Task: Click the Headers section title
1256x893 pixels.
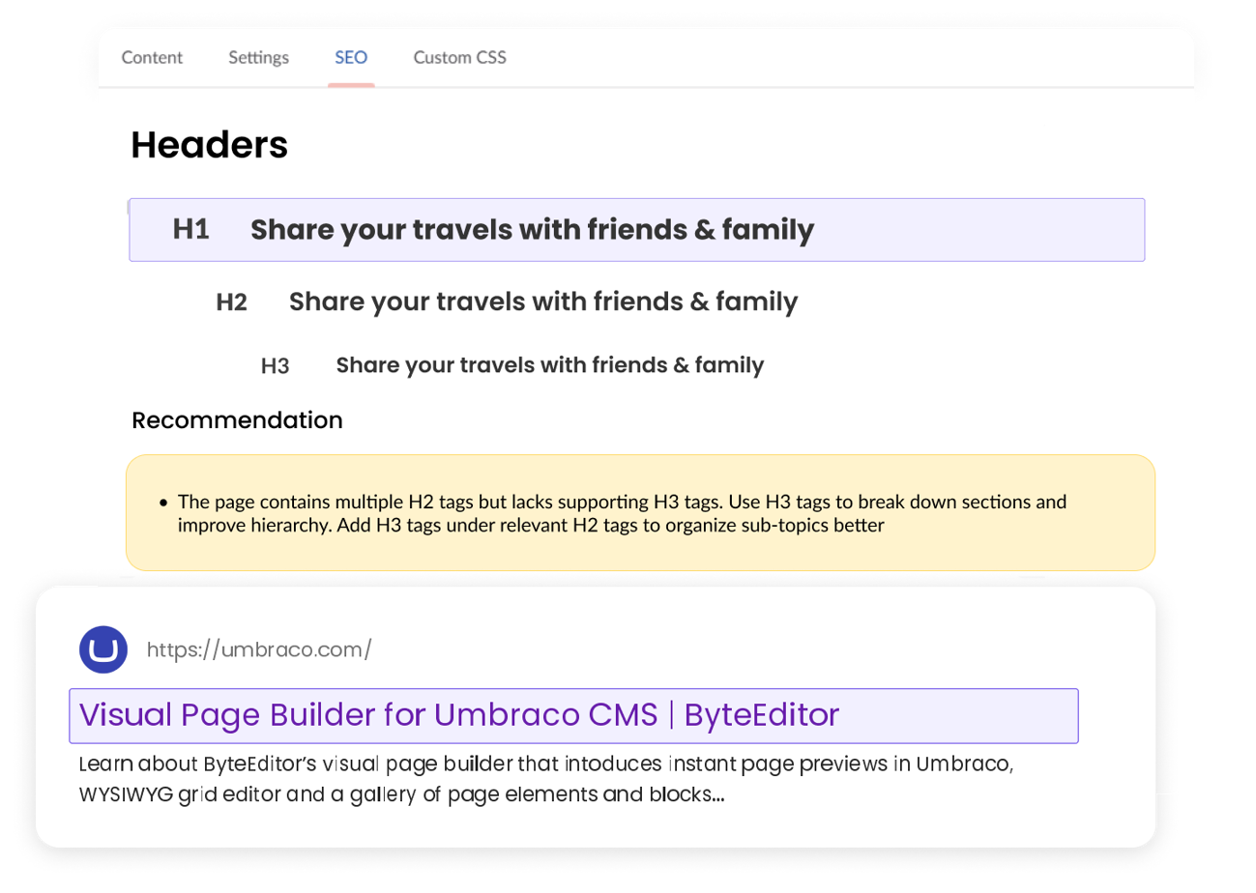Action: (209, 145)
